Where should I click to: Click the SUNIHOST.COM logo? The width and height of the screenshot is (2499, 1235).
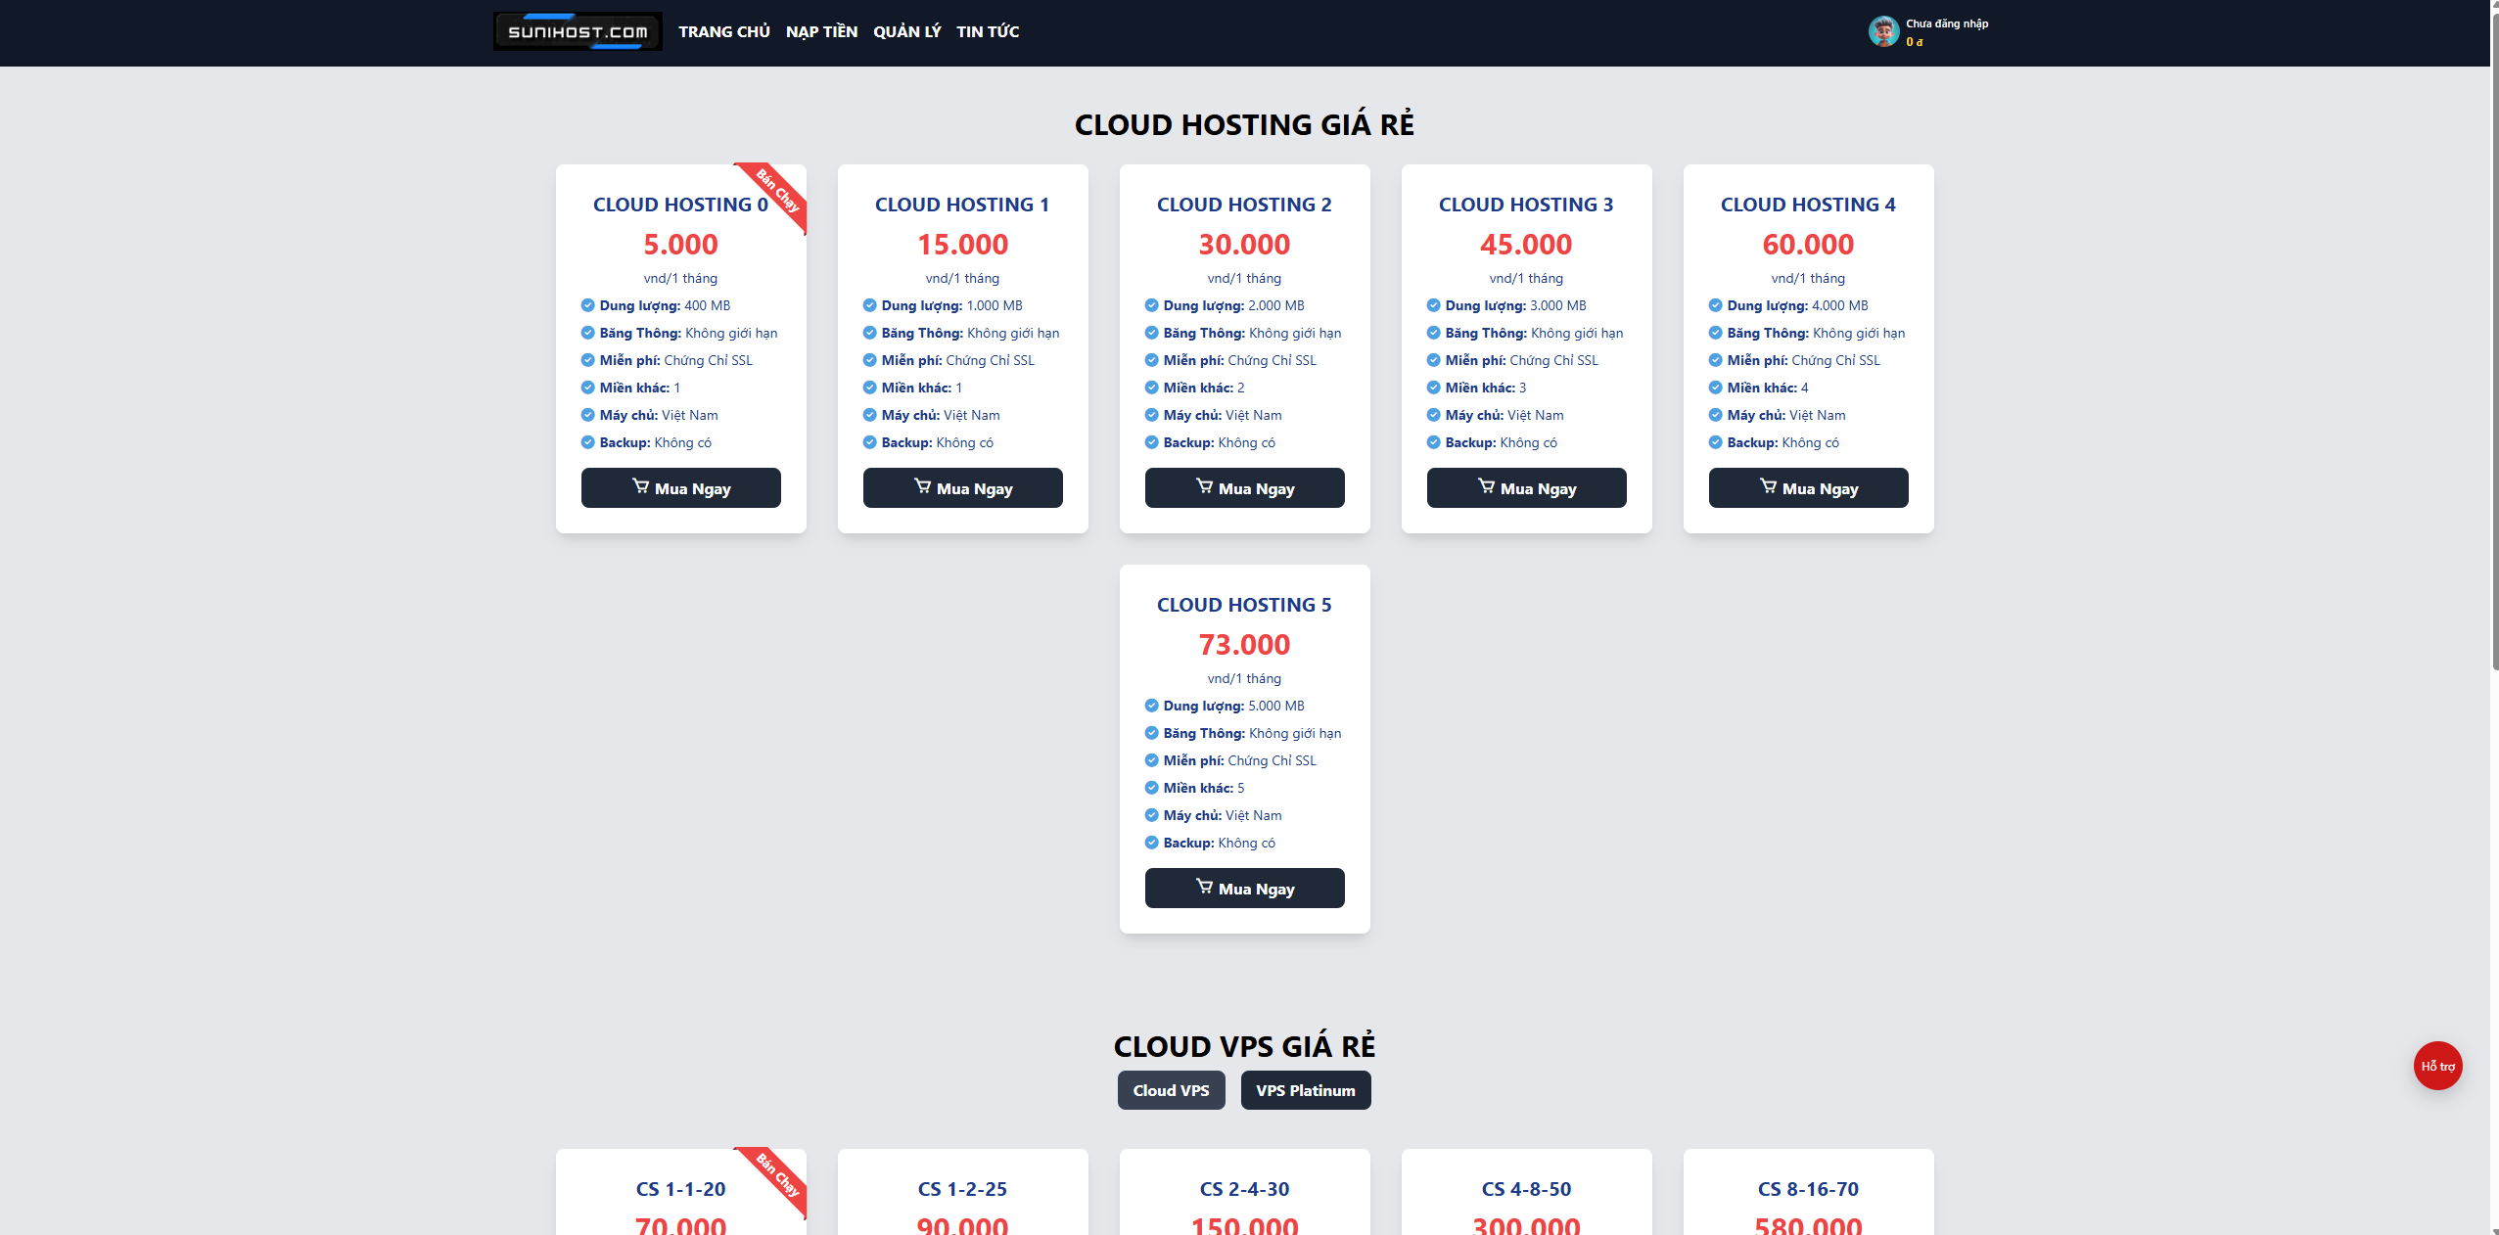pyautogui.click(x=577, y=30)
